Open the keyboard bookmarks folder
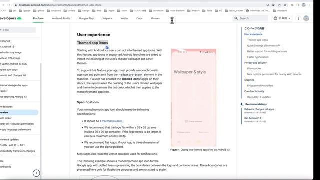This screenshot has width=320, height=180. click(x=54, y=11)
